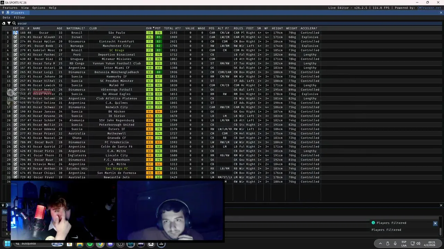Open the edit icon for Oscar Gloukh
Viewport: 444px width, 249px height.
[x=15, y=37]
